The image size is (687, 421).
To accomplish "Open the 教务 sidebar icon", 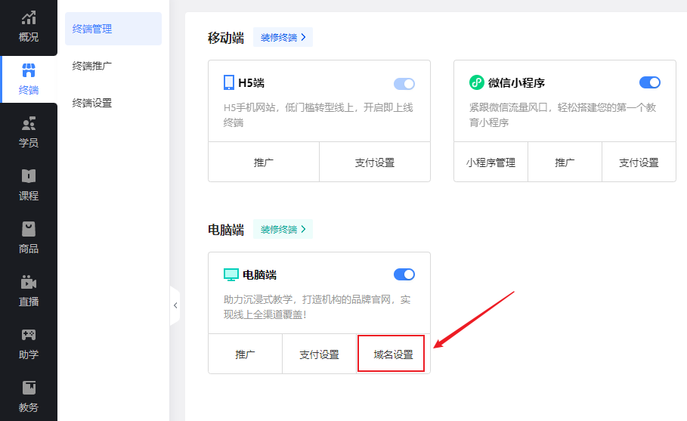I will [x=29, y=388].
